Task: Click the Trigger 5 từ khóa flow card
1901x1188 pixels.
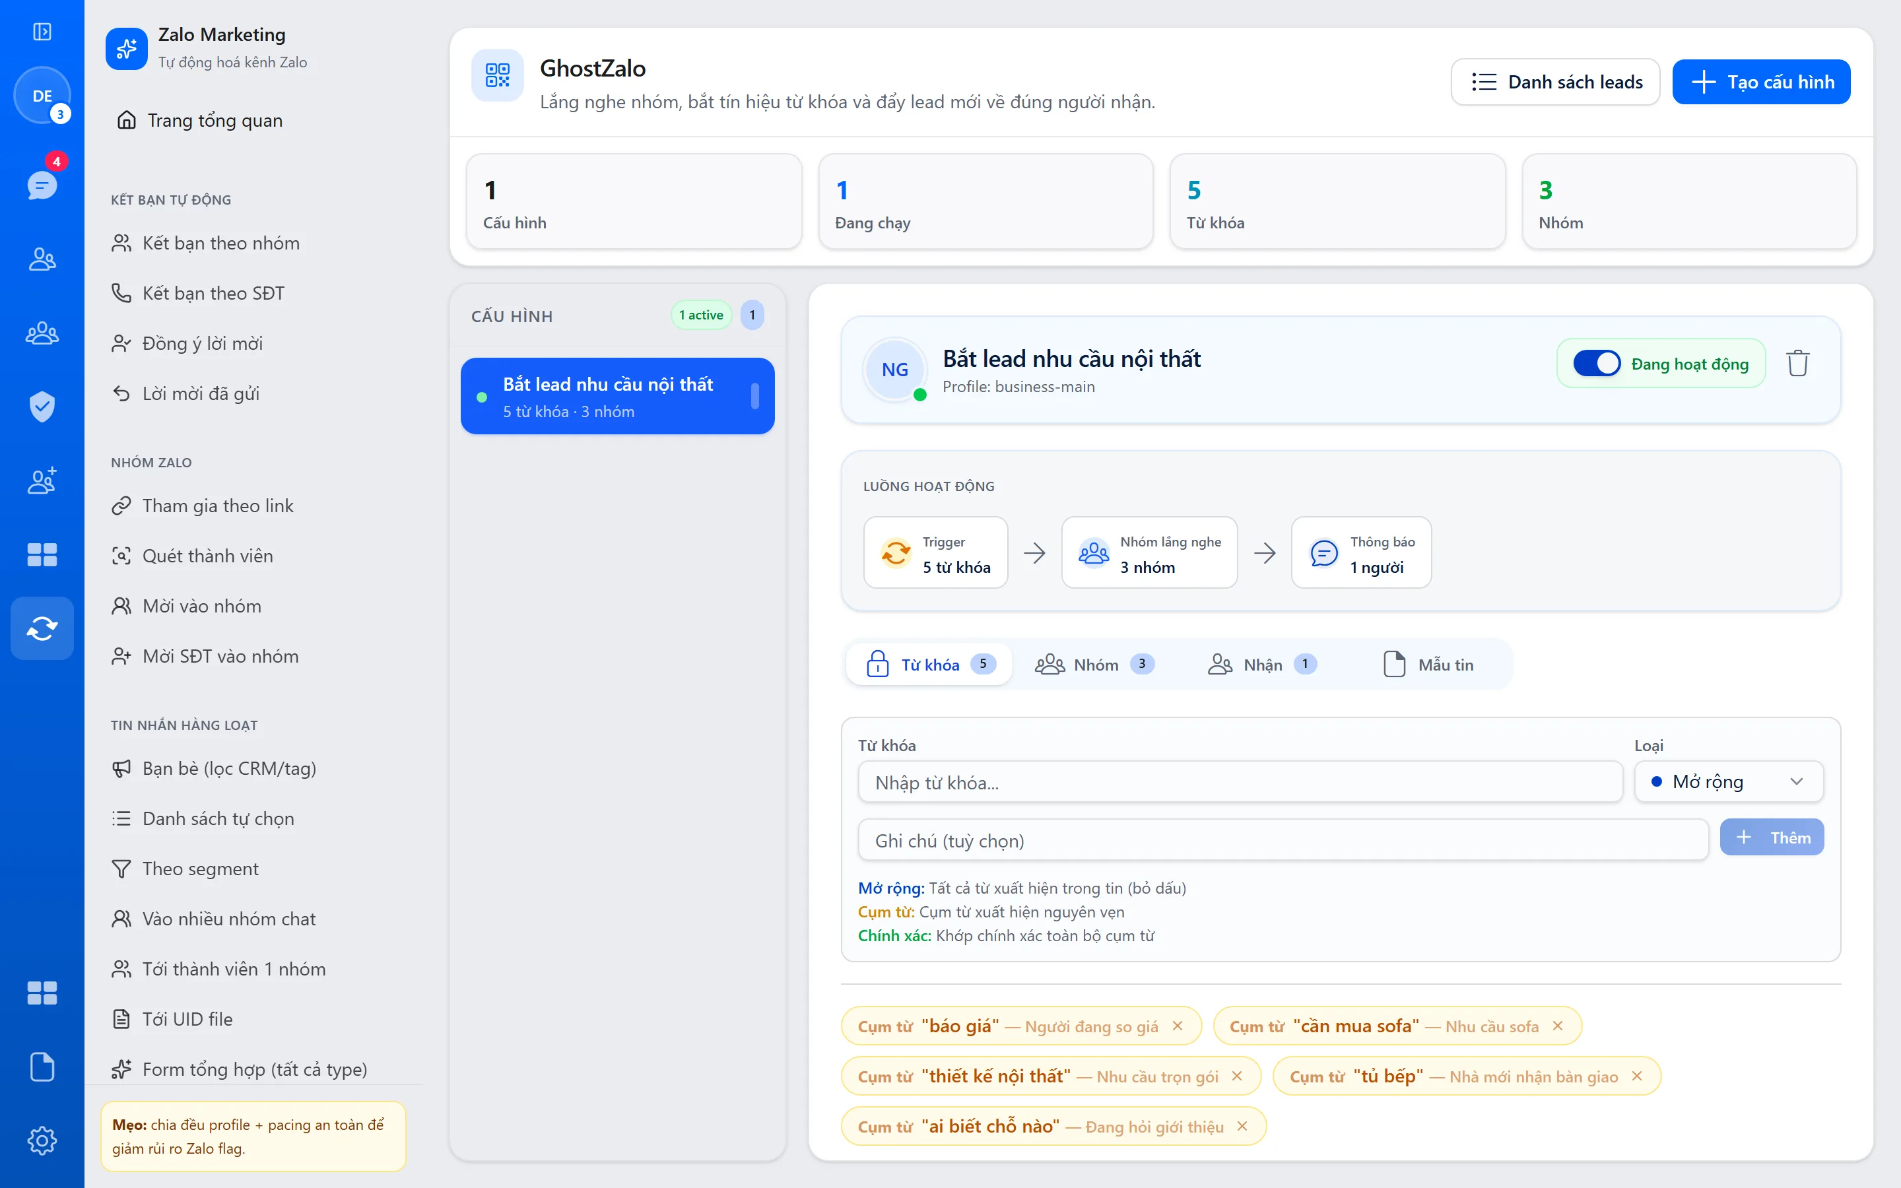Action: coord(935,552)
